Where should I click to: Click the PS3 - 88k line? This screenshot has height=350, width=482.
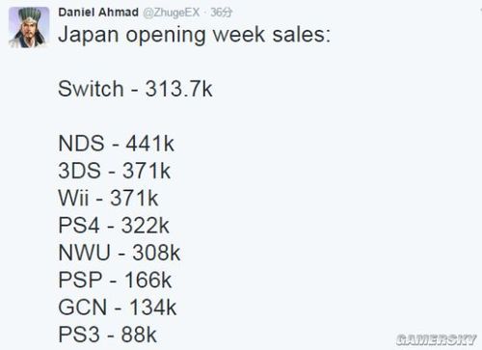pos(107,335)
